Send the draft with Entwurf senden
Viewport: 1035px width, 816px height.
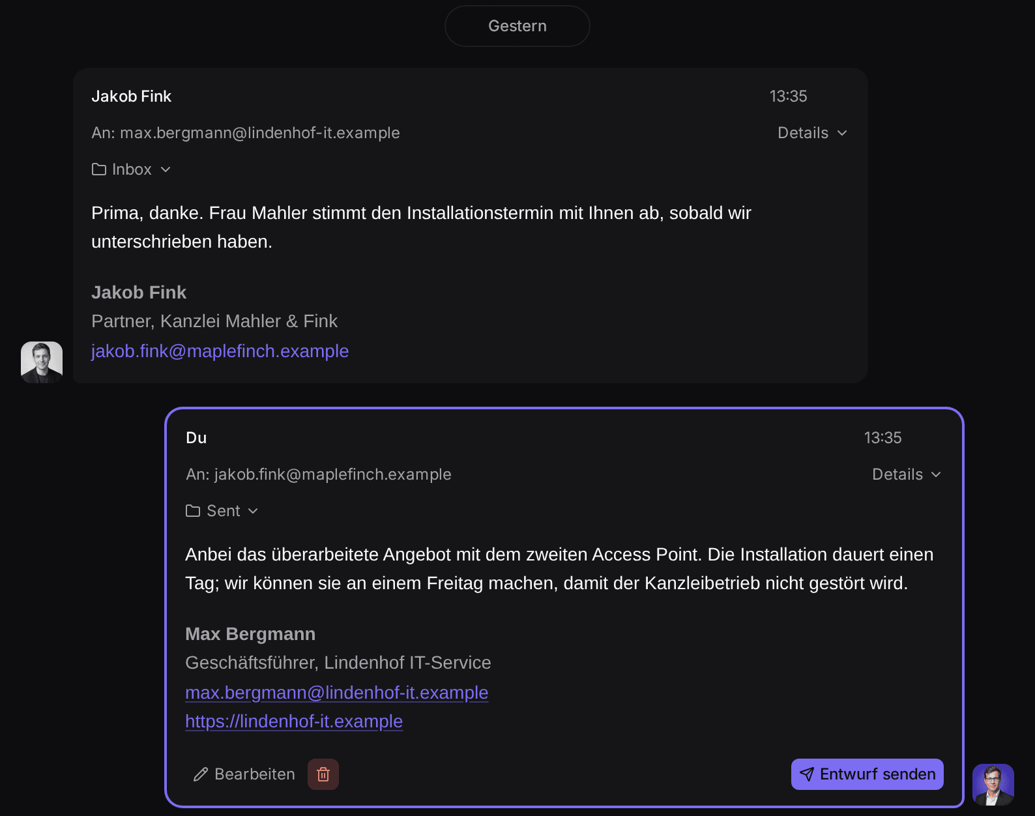[867, 774]
